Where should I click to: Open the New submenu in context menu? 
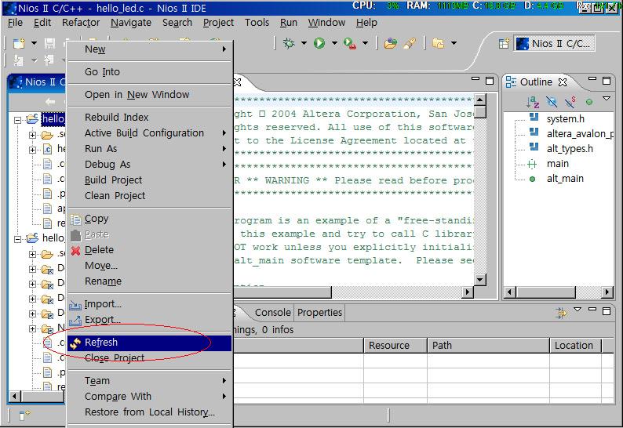[x=149, y=49]
